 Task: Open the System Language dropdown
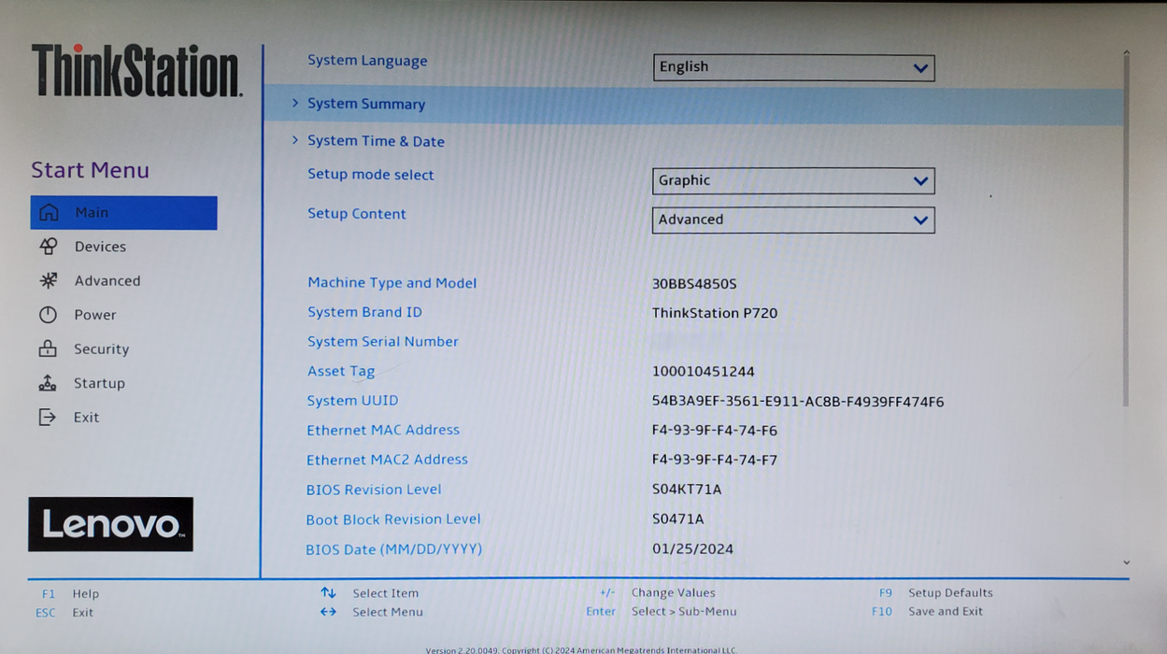[x=792, y=67]
